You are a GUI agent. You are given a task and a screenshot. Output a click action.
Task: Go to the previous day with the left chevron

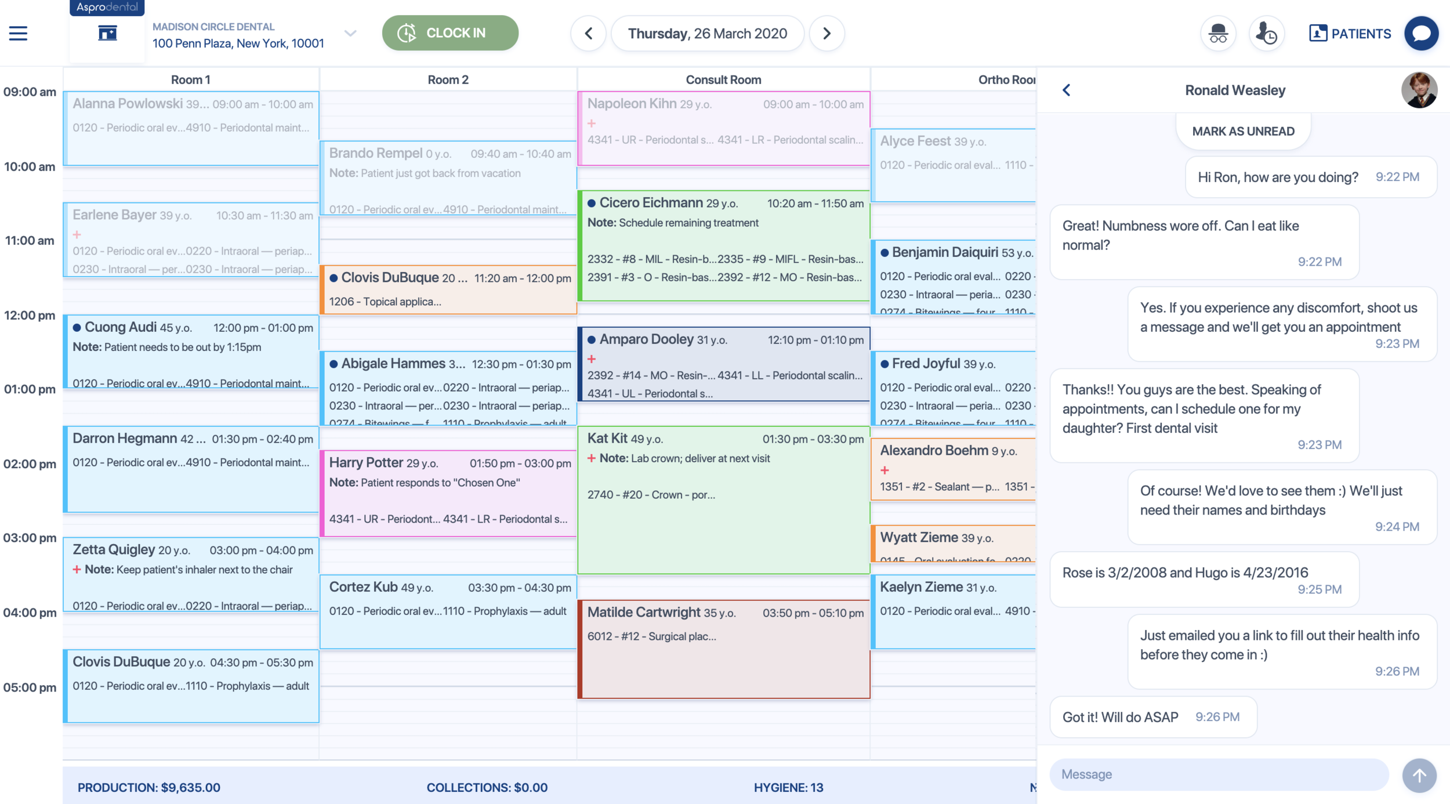click(588, 33)
